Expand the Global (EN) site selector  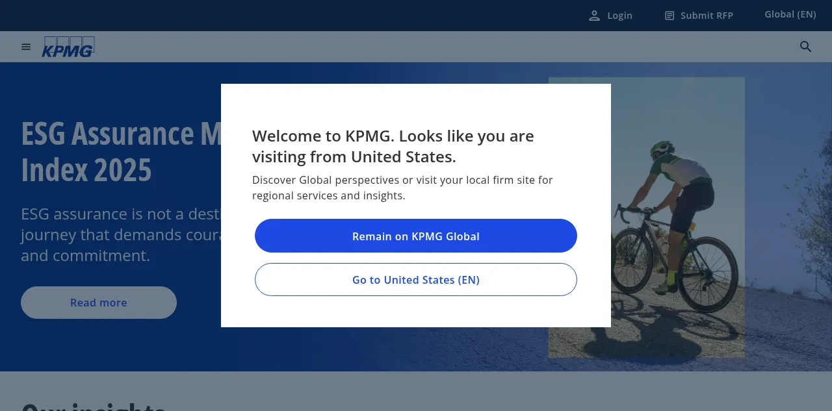(x=790, y=14)
